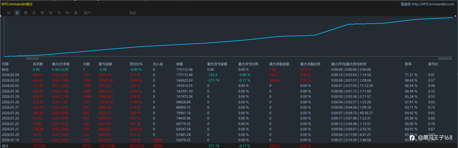Click the 最大浮盈比例 column header

click(310, 64)
